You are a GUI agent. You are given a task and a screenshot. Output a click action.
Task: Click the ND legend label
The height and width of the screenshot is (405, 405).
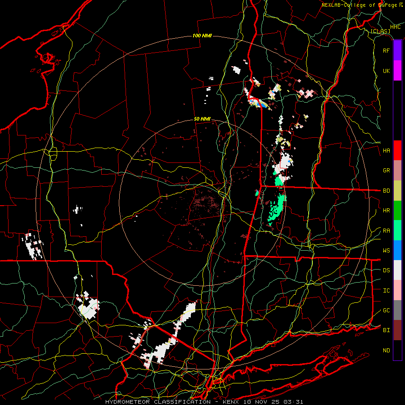(x=386, y=351)
